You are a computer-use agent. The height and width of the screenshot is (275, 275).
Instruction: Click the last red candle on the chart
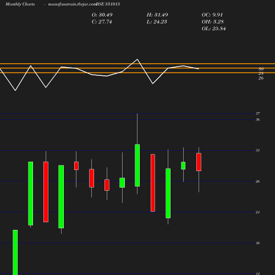tap(199, 162)
